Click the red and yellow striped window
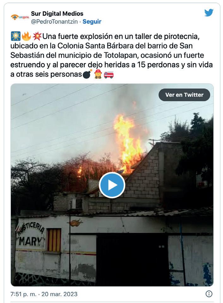This screenshot has height=303, width=223. pos(54,240)
